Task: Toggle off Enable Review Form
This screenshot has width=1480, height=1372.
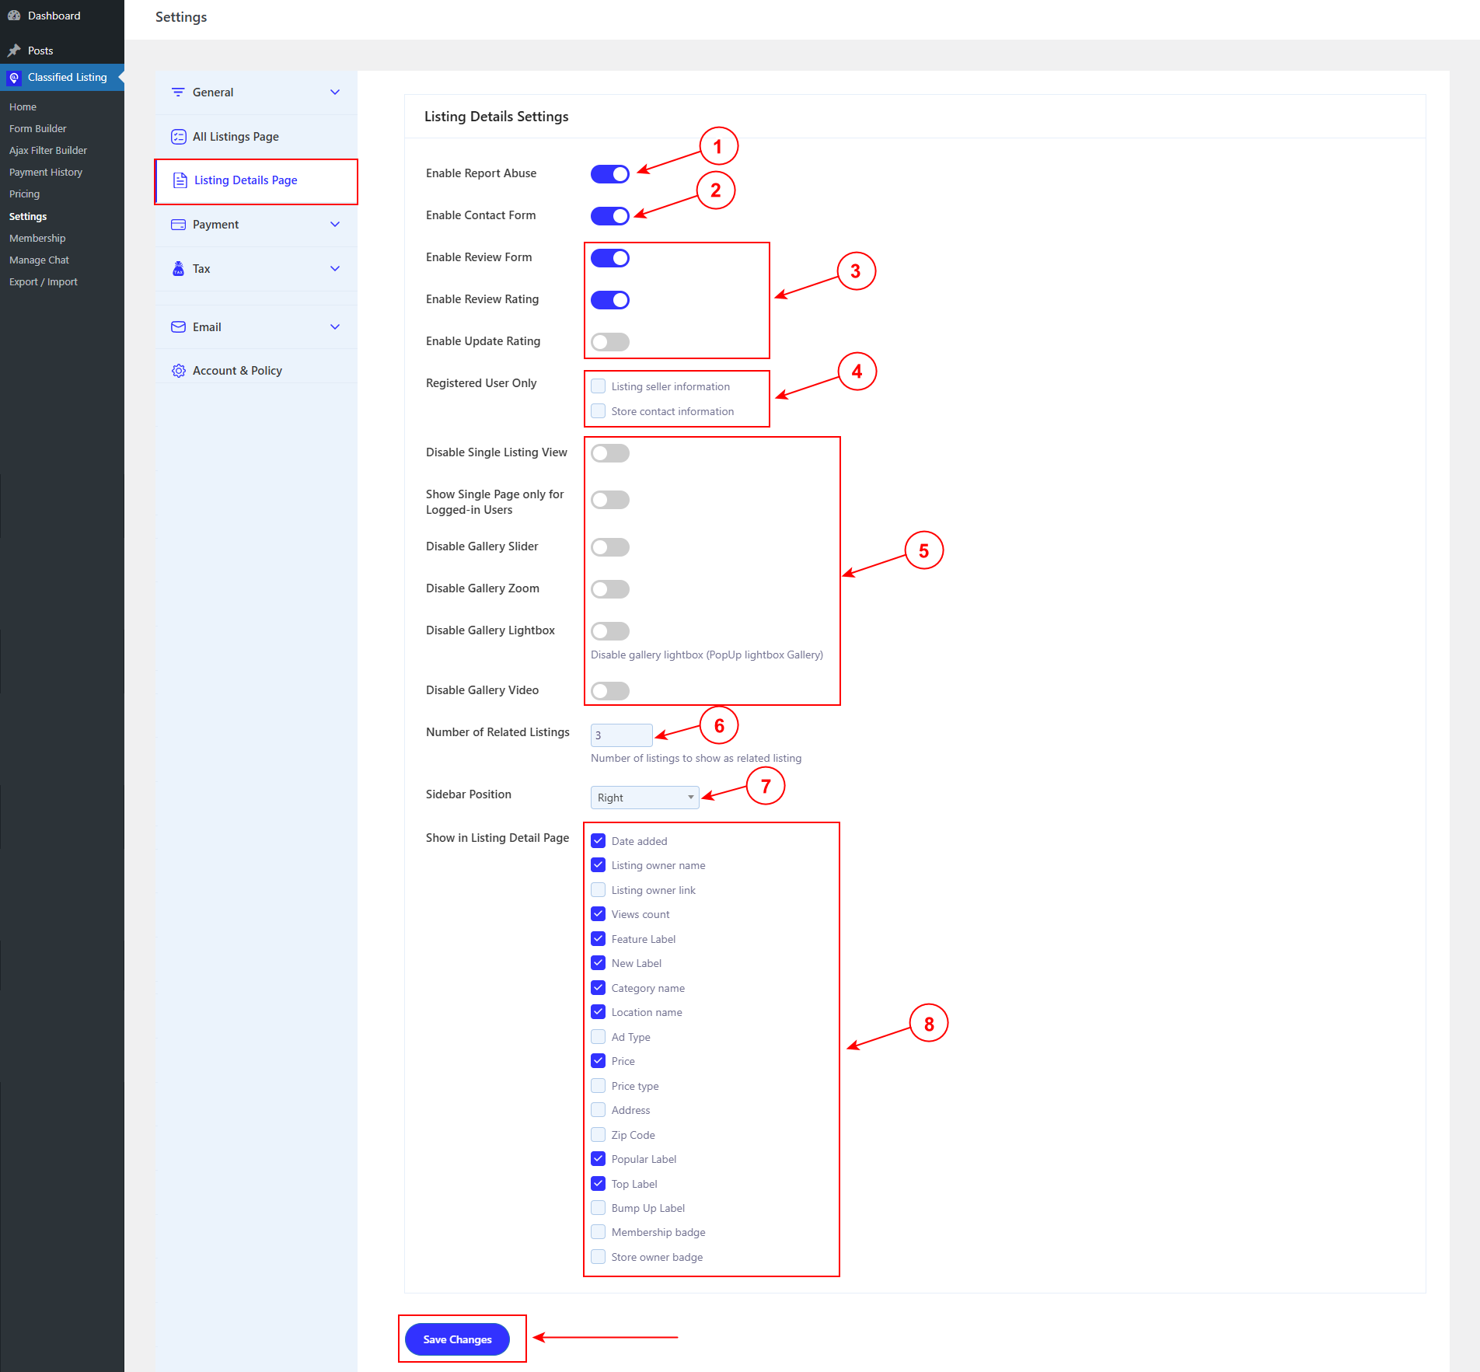Action: pyautogui.click(x=610, y=258)
